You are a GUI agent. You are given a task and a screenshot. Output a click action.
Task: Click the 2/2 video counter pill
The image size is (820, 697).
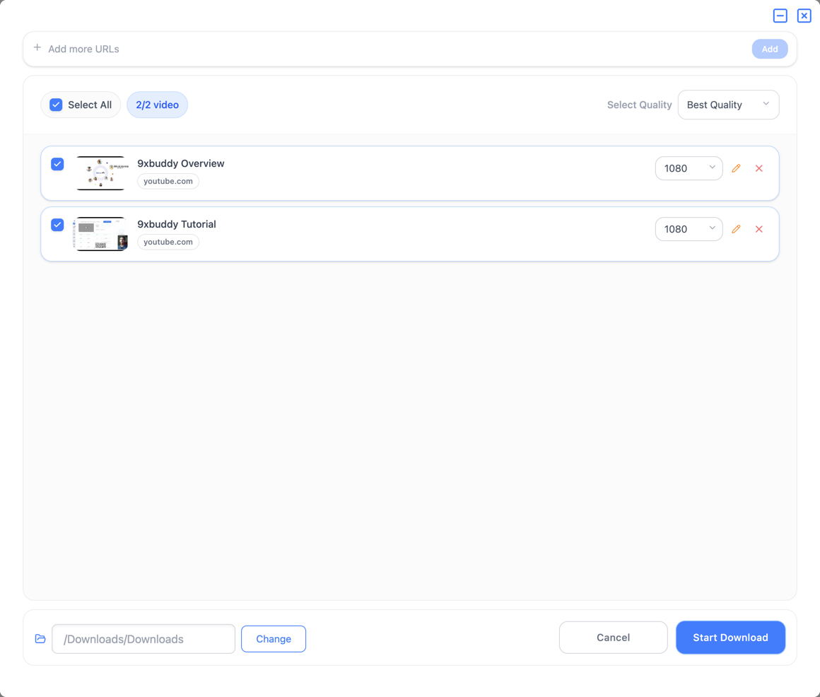pos(158,105)
